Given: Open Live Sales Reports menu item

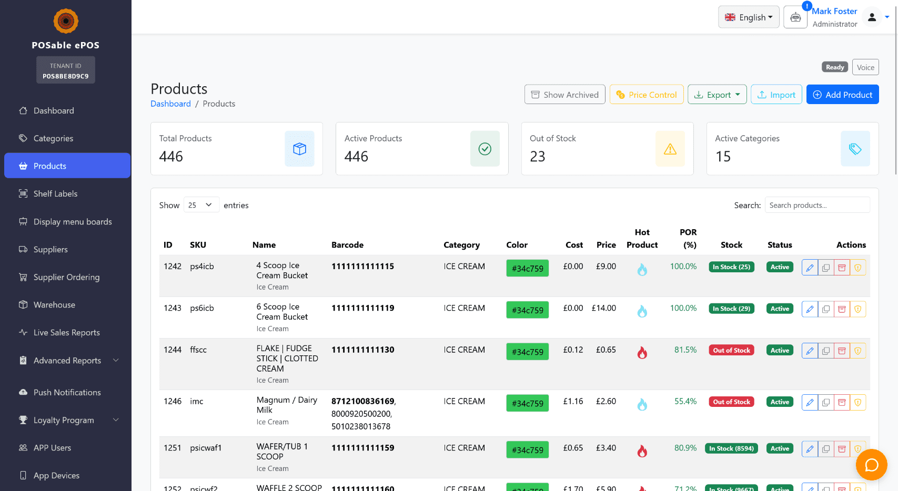Looking at the screenshot, I should (x=66, y=333).
